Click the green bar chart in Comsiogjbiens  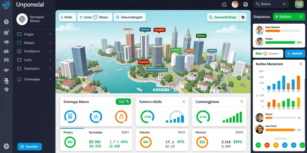(x=232, y=117)
